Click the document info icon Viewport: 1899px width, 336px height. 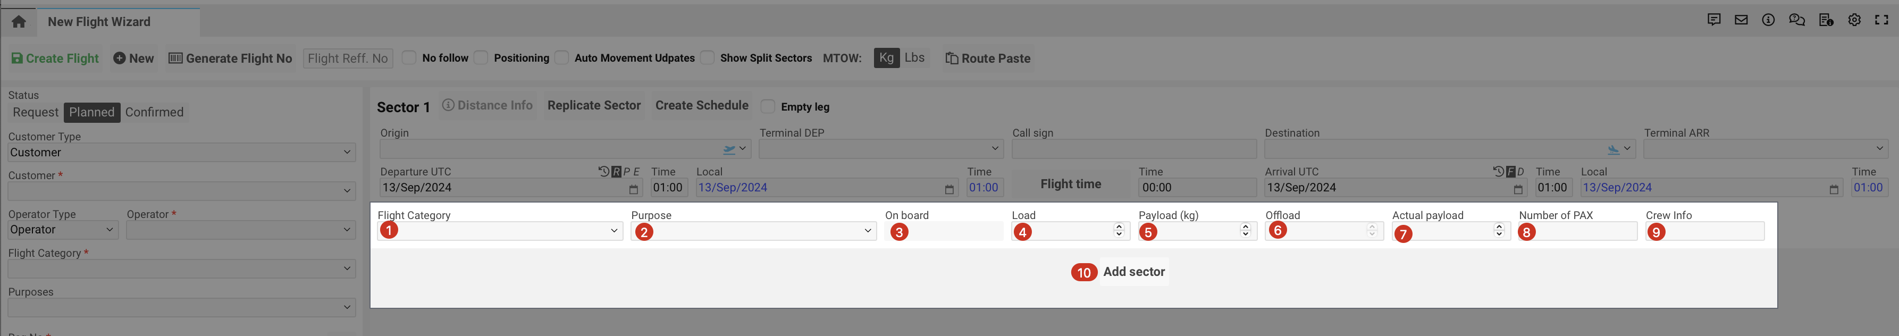(x=1825, y=21)
